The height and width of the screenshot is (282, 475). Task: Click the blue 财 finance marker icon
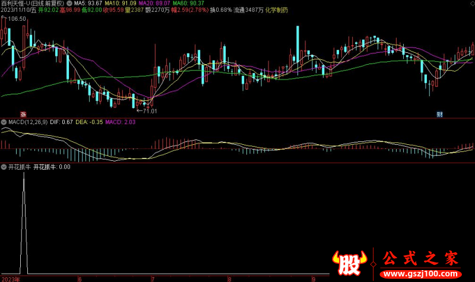click(440, 114)
